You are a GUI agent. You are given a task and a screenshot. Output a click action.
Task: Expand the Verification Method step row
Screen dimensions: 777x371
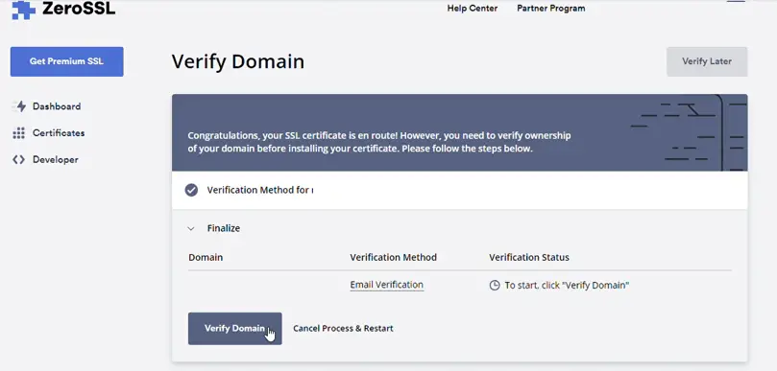(459, 190)
